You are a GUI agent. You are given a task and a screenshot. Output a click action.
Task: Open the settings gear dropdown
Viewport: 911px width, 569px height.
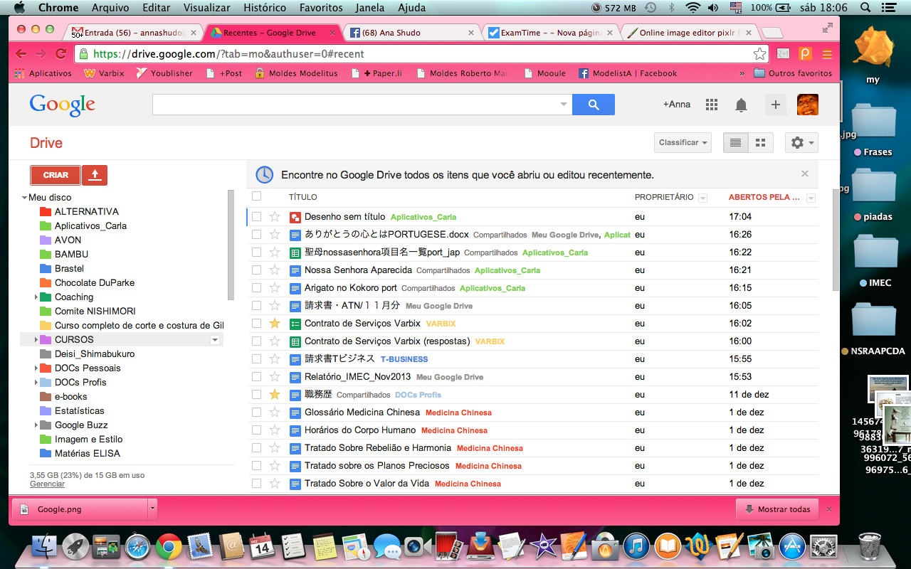pos(801,143)
